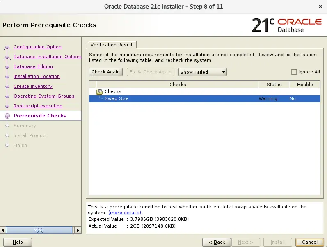Open the more details link
327x247 pixels.
tap(125, 213)
